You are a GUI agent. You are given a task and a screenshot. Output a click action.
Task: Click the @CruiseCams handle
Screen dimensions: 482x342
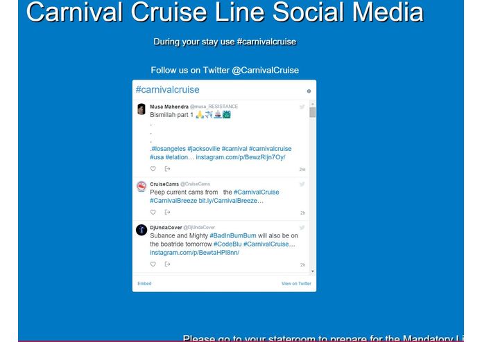tap(195, 184)
